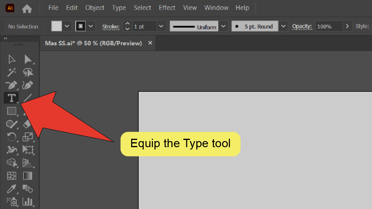The image size is (372, 209).
Task: Select the Free Transform tool
Action: 28,150
